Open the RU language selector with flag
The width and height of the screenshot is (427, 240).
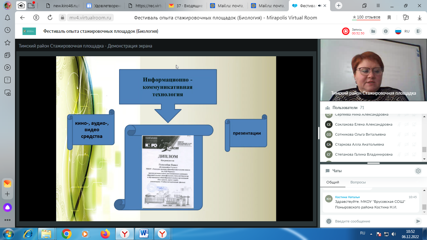pos(402,31)
